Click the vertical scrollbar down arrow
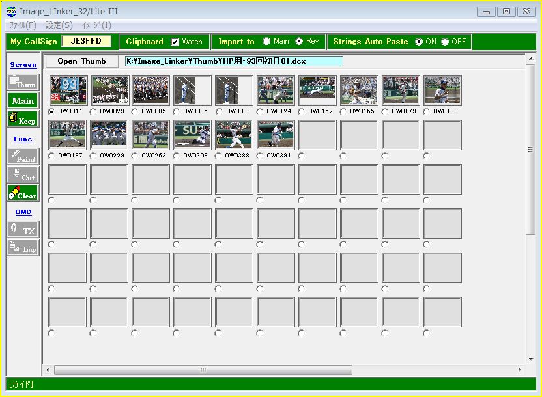 click(530, 359)
